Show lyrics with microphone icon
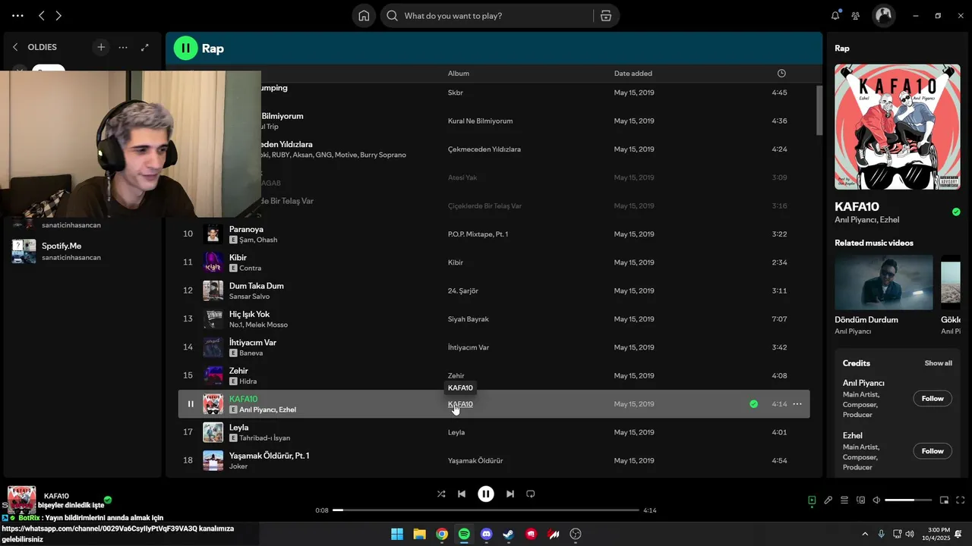 point(828,500)
